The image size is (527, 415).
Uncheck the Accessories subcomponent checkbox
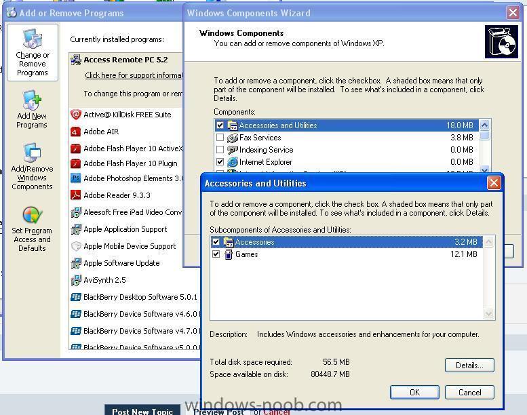pos(216,242)
